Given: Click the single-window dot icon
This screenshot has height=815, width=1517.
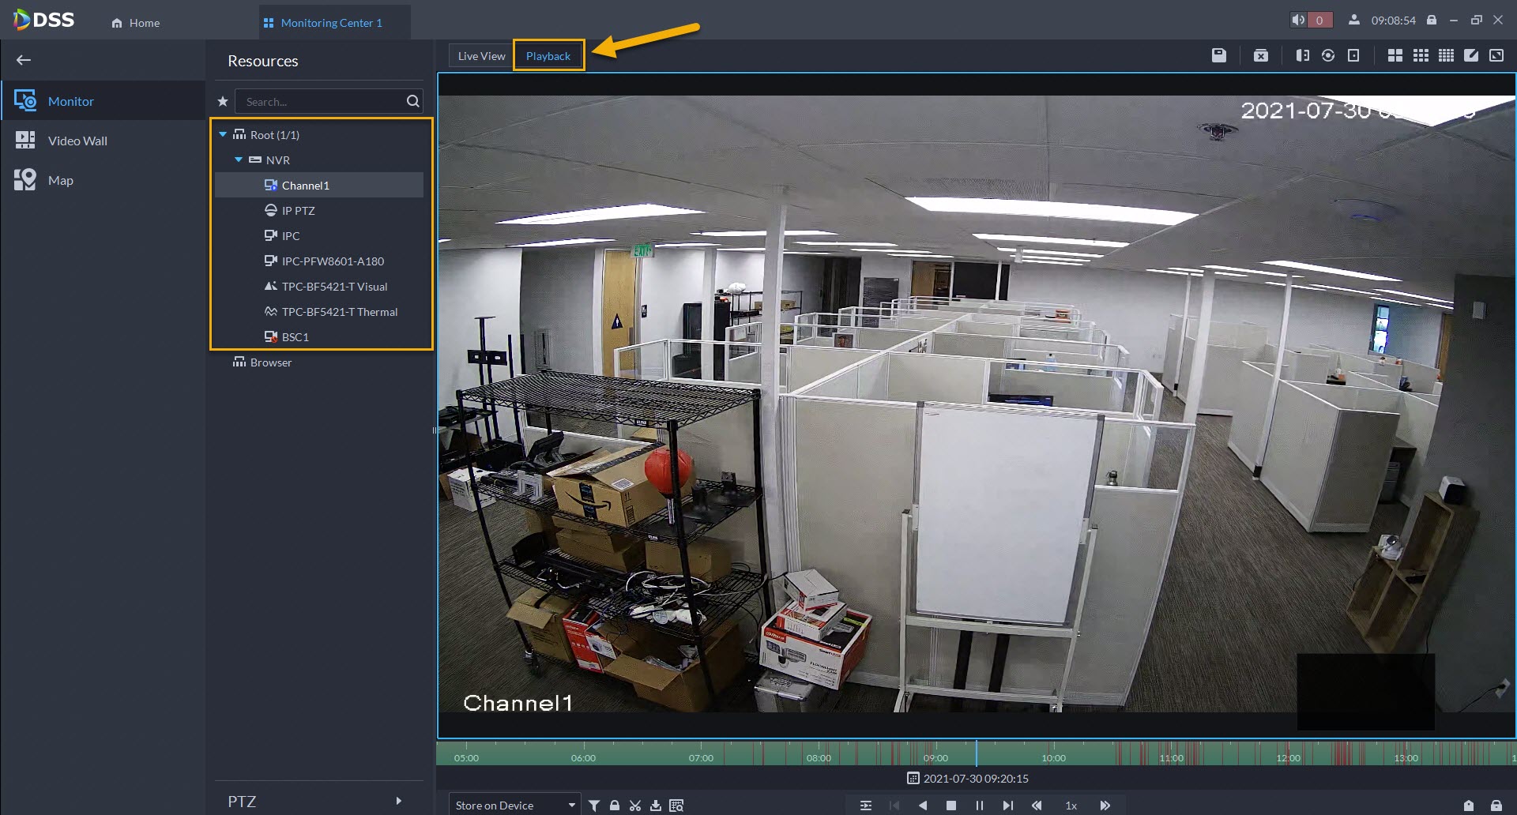Looking at the screenshot, I should pos(1353,55).
